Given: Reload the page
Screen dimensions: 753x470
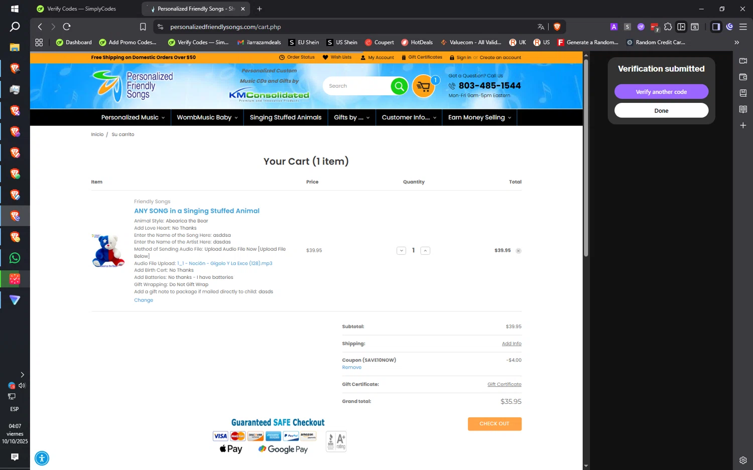Looking at the screenshot, I should point(67,27).
